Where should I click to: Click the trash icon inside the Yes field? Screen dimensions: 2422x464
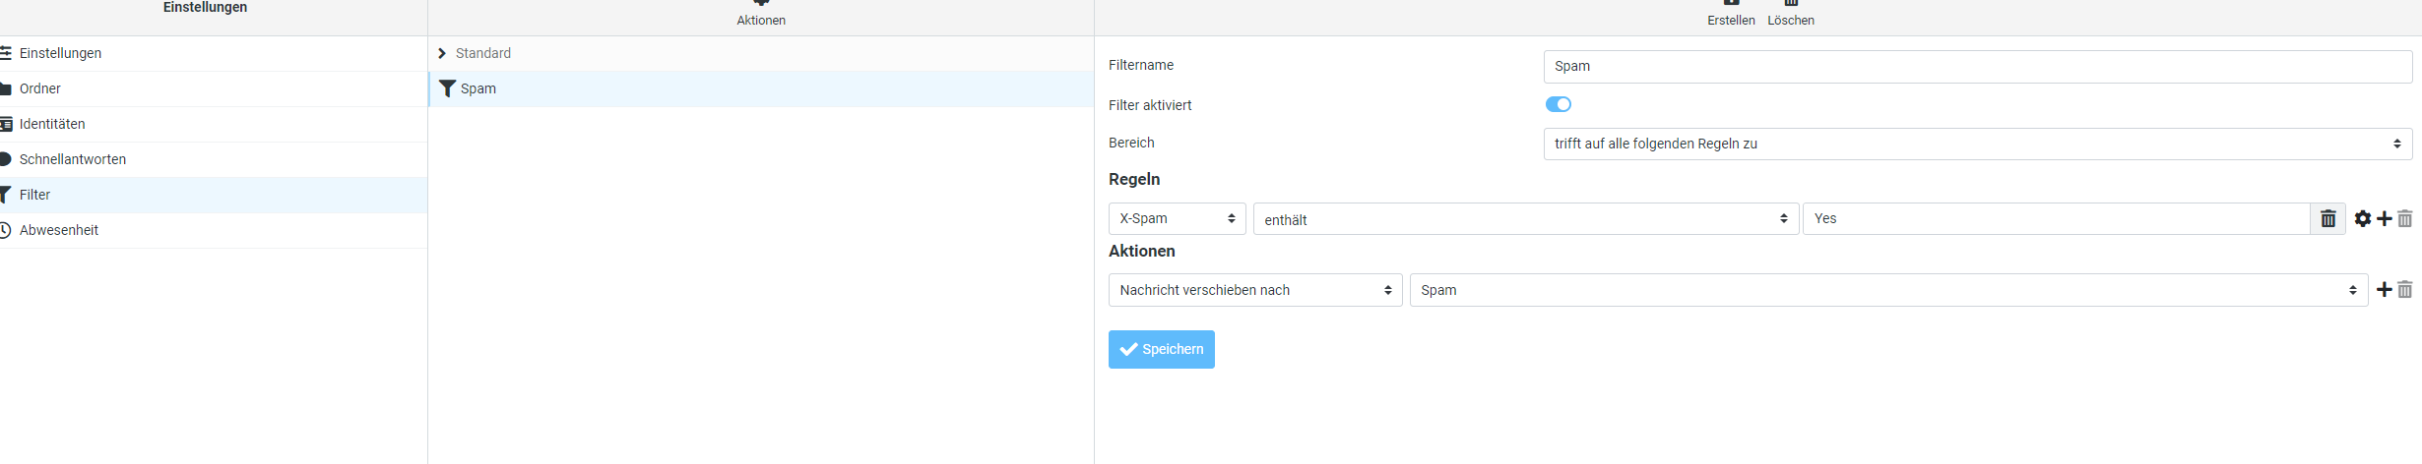pyautogui.click(x=2327, y=218)
